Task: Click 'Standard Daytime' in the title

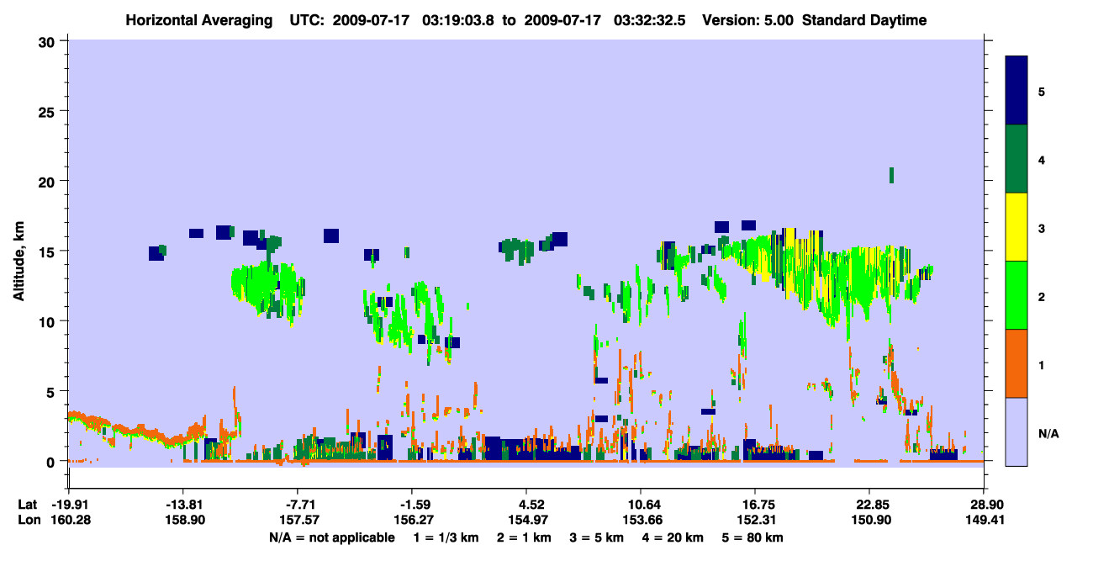Action: [864, 20]
